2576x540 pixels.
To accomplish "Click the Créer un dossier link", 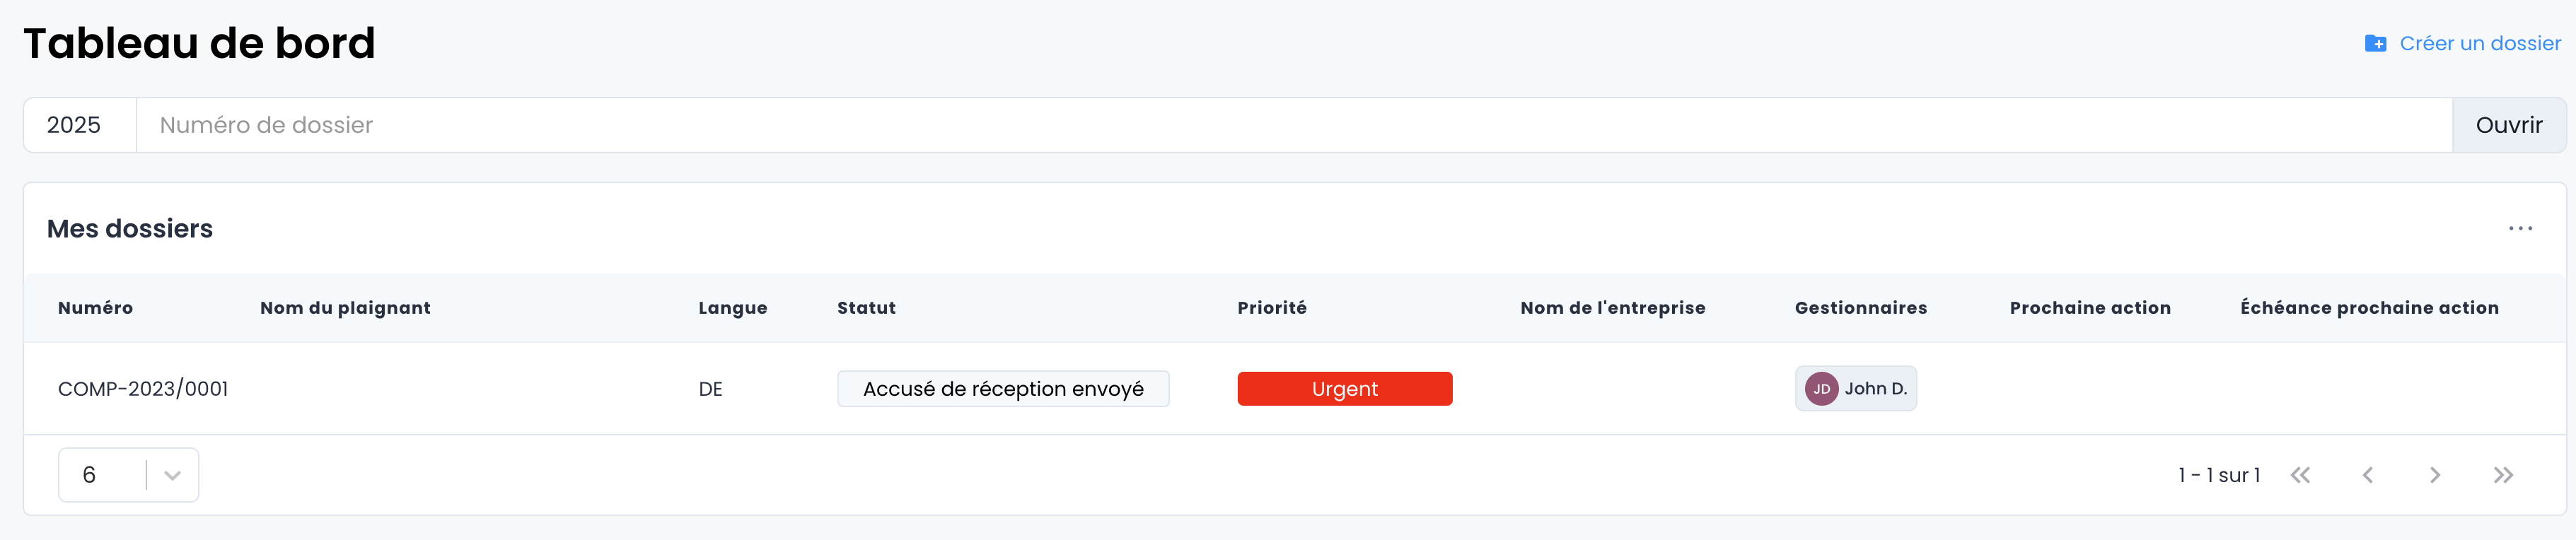I will coord(2479,44).
